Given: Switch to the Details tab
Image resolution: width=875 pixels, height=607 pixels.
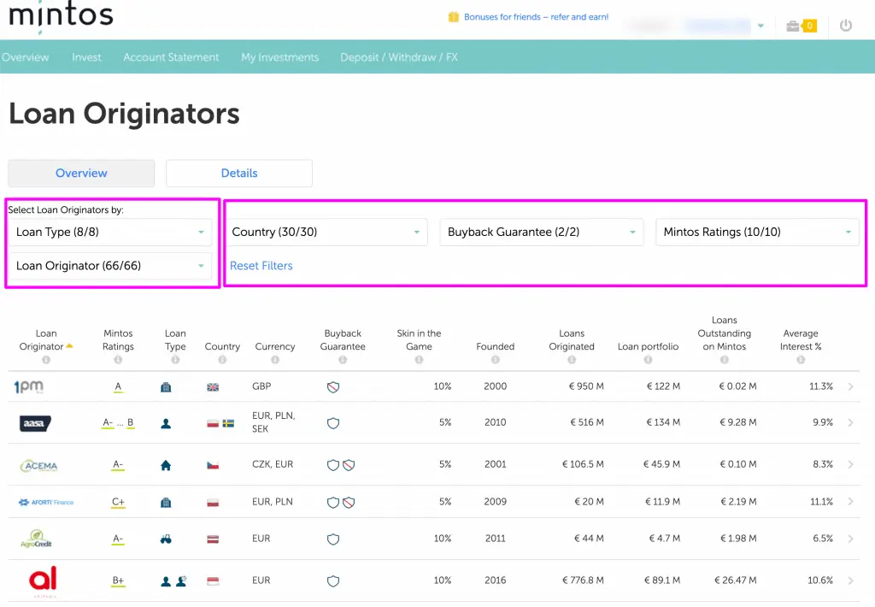Looking at the screenshot, I should tap(238, 173).
